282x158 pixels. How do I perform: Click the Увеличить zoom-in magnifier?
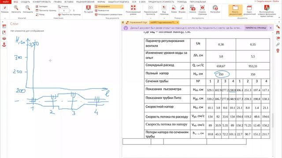(16, 9)
